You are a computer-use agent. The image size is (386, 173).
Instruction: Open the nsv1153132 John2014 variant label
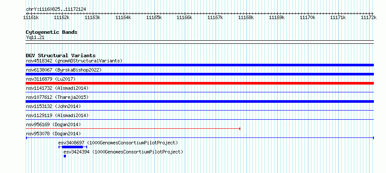[53, 106]
